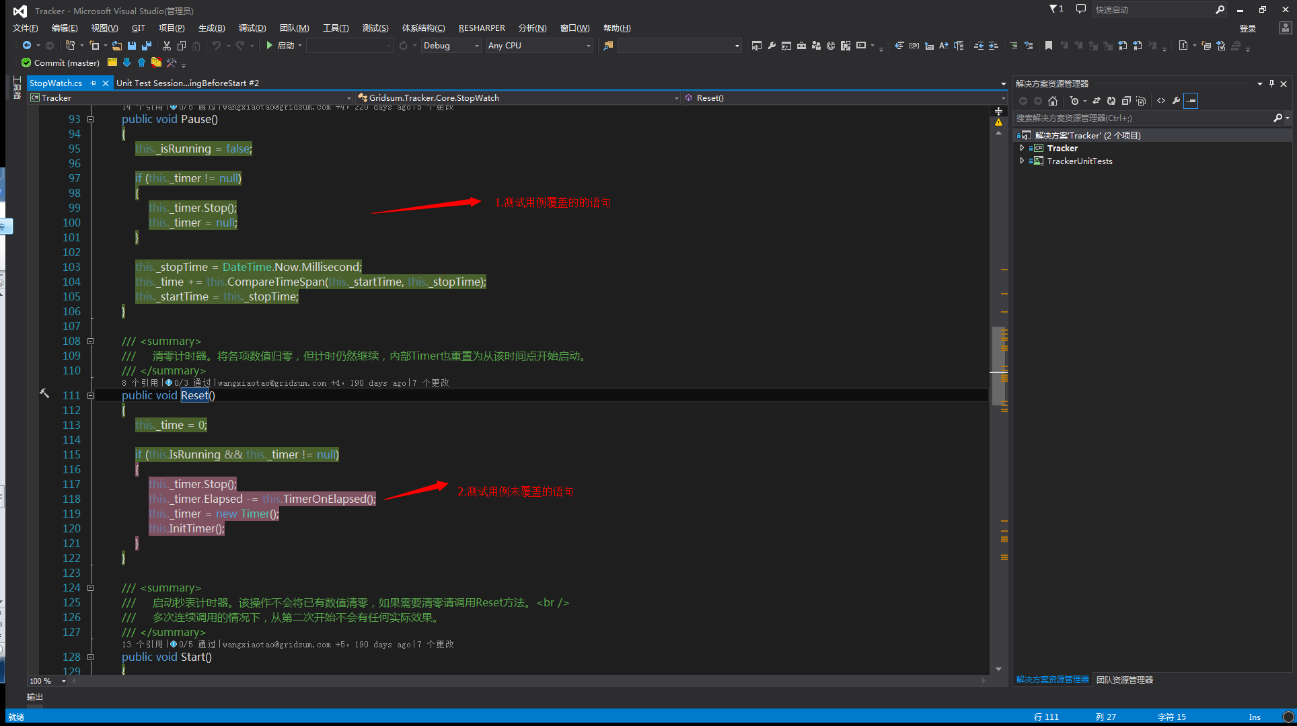The height and width of the screenshot is (726, 1297).
Task: Close the StopWatch.cs tab
Action: click(x=106, y=83)
